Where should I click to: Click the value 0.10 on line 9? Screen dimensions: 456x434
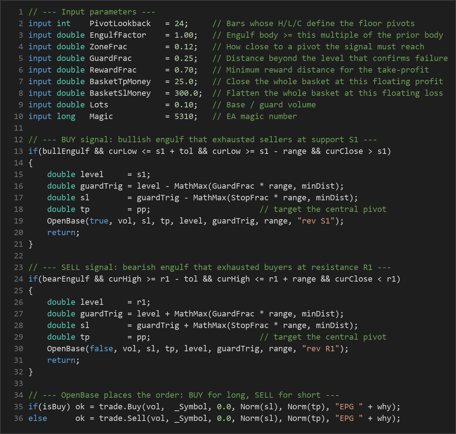[x=184, y=105]
